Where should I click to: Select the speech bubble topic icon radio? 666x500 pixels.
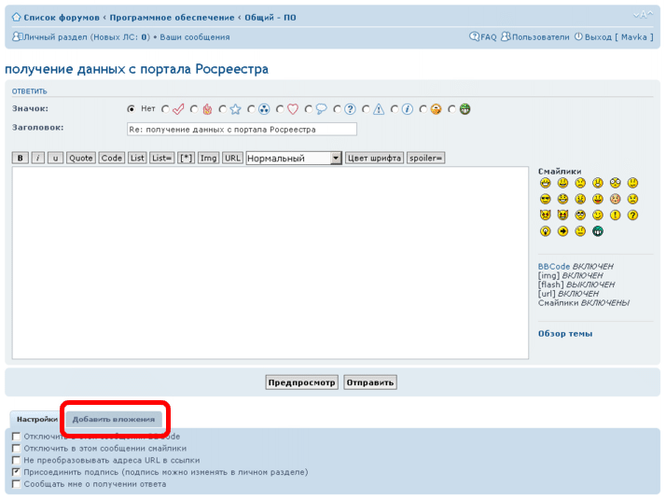click(309, 109)
